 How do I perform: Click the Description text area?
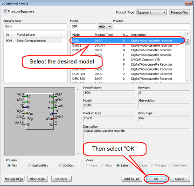pos(137,142)
